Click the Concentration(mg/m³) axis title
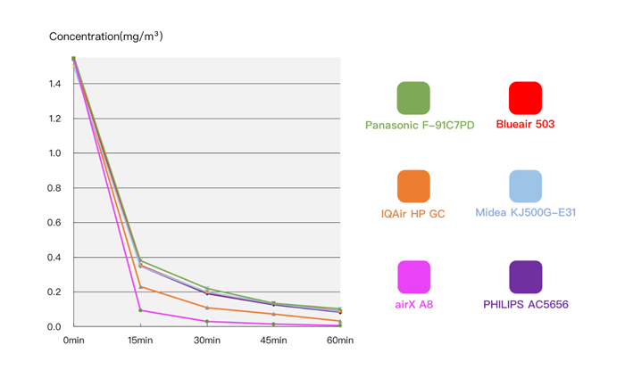The height and width of the screenshot is (378, 625). pyautogui.click(x=105, y=37)
